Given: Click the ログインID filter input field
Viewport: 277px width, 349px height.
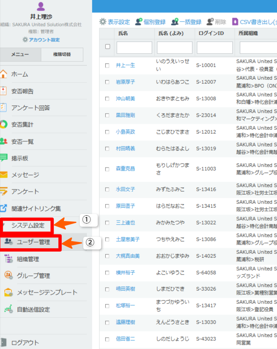Looking at the screenshot, I should [215, 47].
